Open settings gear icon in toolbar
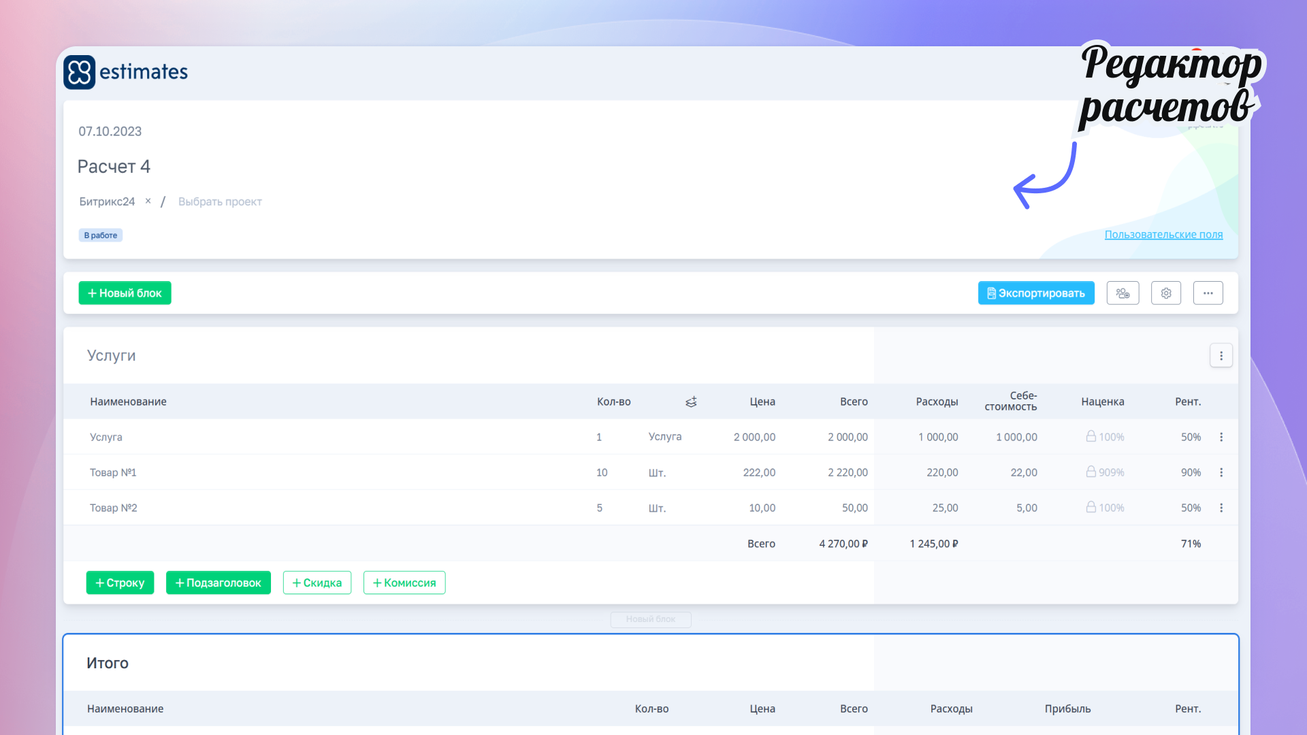Viewport: 1307px width, 735px height. [1166, 293]
